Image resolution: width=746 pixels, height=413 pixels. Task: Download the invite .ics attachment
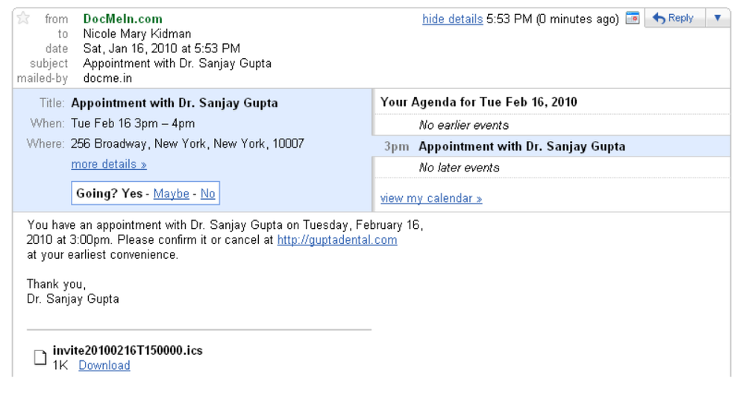(104, 365)
